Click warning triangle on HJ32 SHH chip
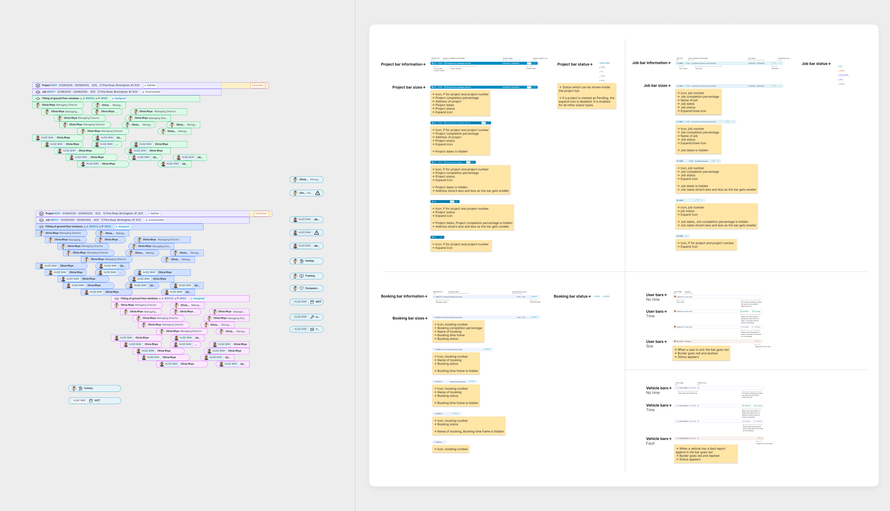Viewport: 890px width, 511px height. 317,233
